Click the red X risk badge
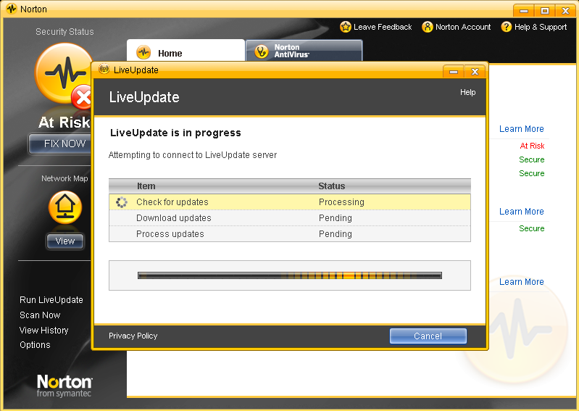This screenshot has width=579, height=411. [x=82, y=97]
